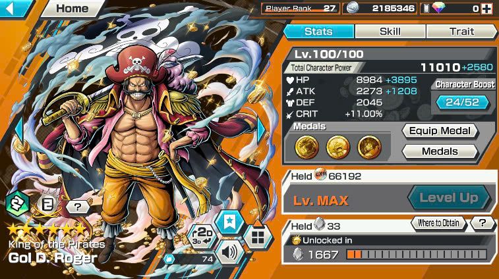The image size is (499, 279).
Task: Tap the Character Boost 24/52 button
Action: coord(462,102)
